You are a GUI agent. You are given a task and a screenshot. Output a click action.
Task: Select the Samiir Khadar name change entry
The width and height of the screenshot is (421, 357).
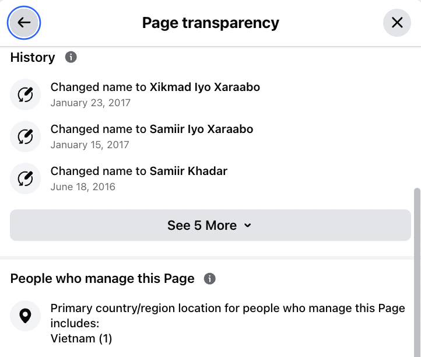coord(139,171)
